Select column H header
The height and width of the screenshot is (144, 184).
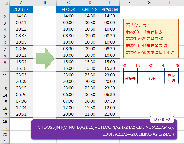[169, 3]
